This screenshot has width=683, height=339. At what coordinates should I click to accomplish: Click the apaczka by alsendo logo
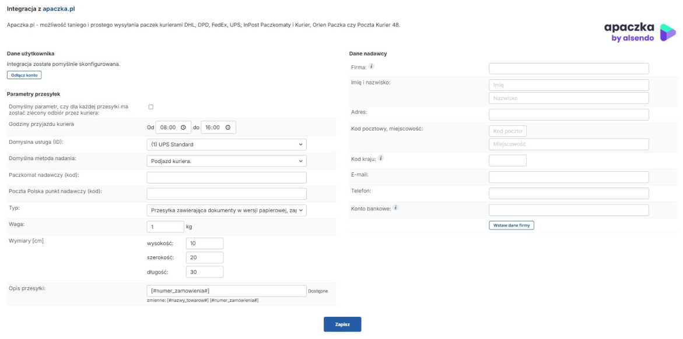(639, 32)
